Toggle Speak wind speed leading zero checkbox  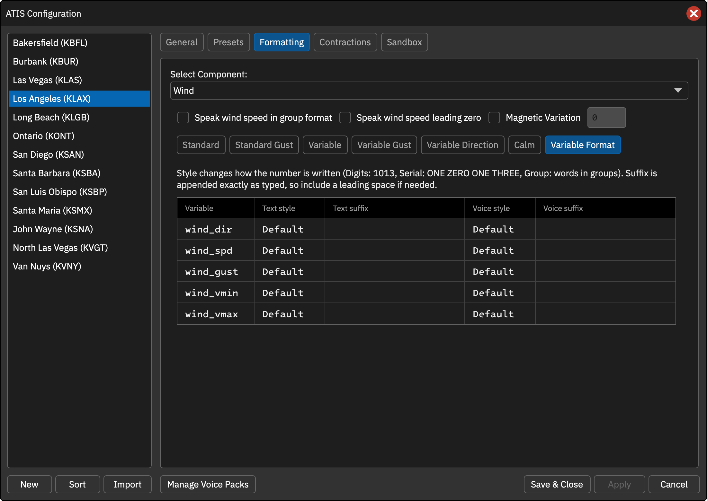point(345,118)
